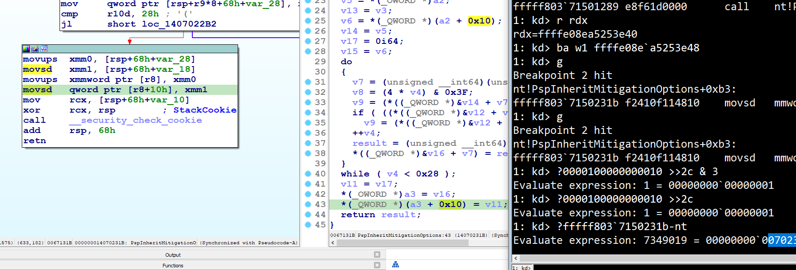Click the group nodes icon in graph header
The height and width of the screenshot is (270, 796).
pos(44,49)
